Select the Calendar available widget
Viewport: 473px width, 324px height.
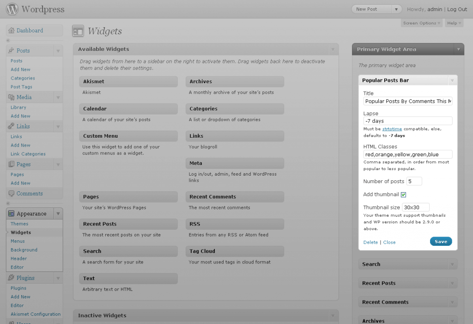(x=128, y=109)
